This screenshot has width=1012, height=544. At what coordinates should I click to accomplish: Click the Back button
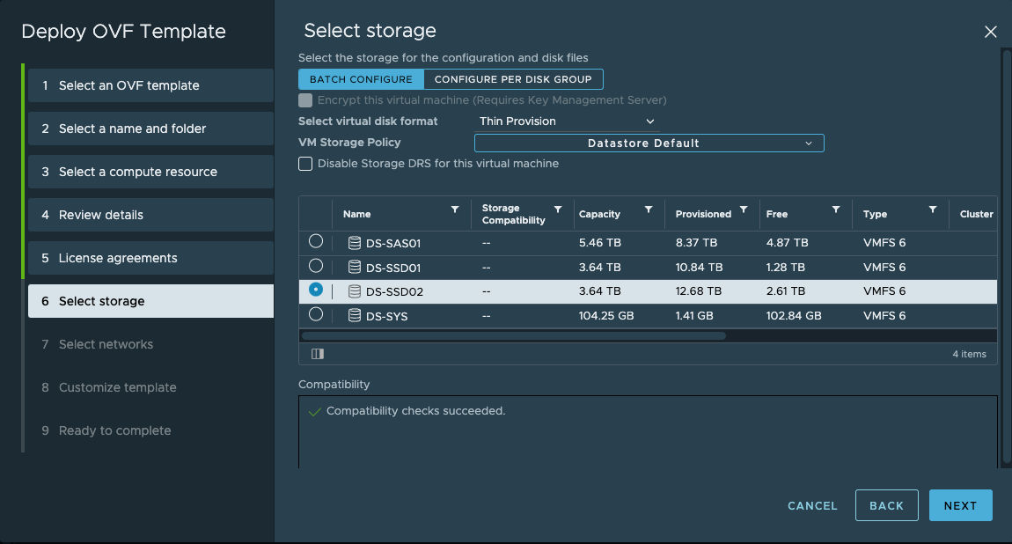pos(887,505)
